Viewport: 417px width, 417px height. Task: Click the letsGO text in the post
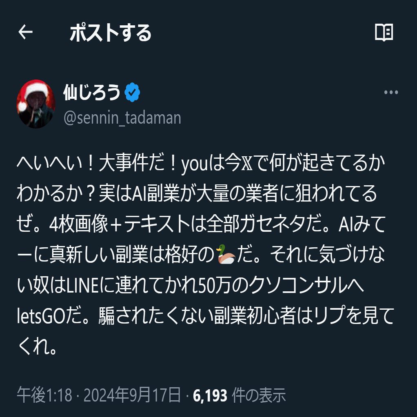tap(41, 316)
